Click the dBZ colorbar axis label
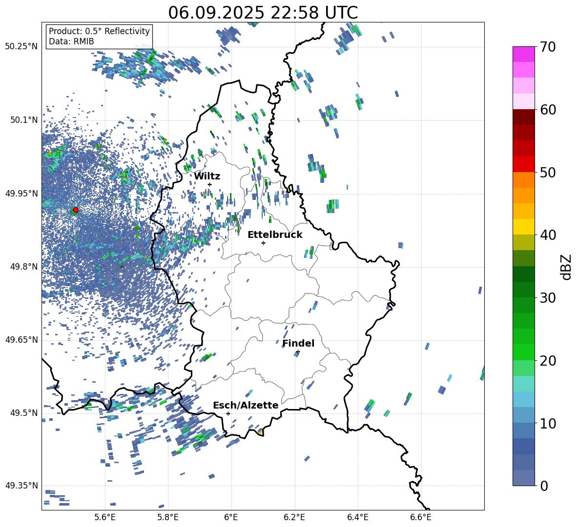The width and height of the screenshot is (578, 527). click(x=567, y=267)
